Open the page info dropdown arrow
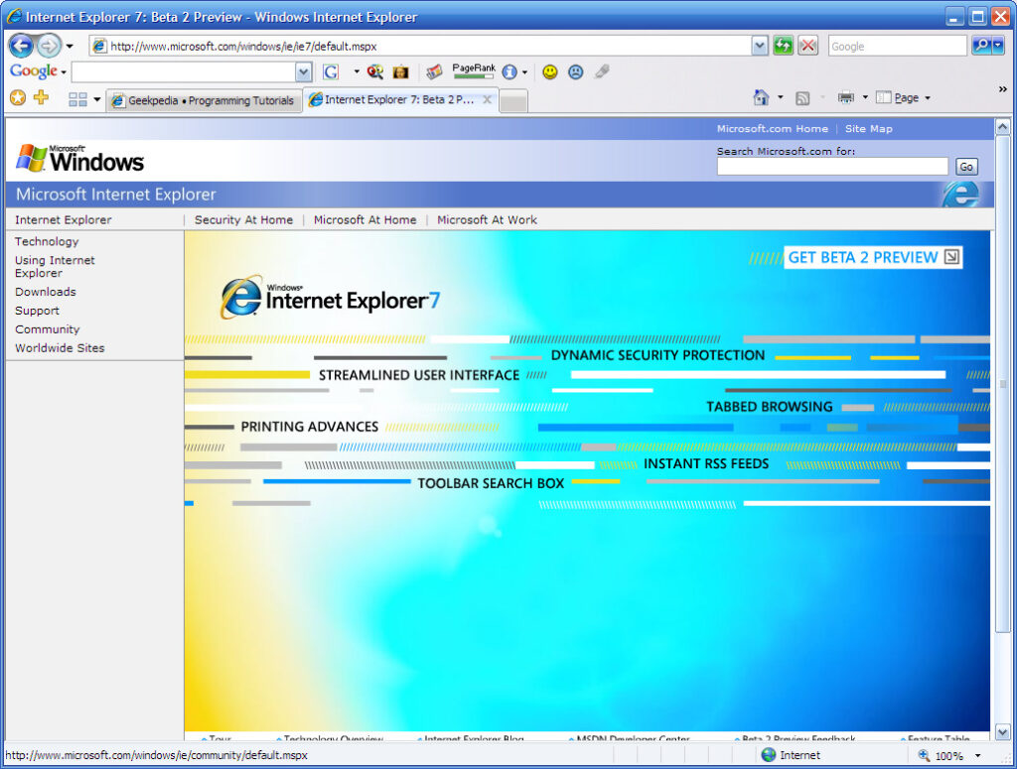The height and width of the screenshot is (769, 1017). click(x=524, y=71)
